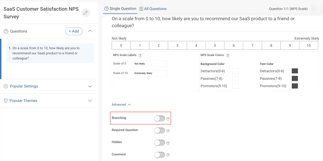Select 5 on the NPS scale
The image size is (323, 161).
point(215,45)
